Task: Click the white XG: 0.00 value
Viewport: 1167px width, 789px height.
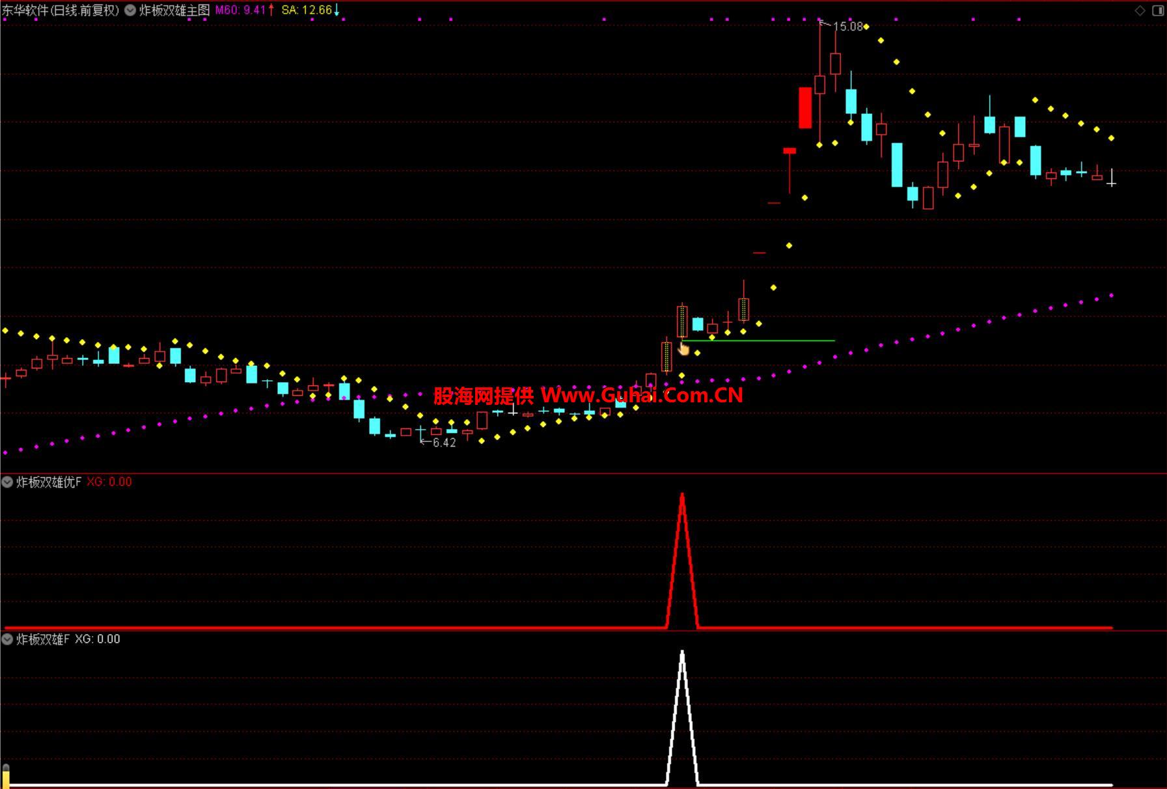Action: click(x=98, y=639)
